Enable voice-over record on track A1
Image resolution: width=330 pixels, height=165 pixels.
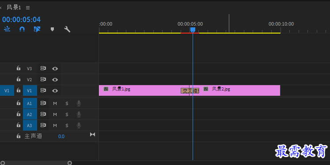point(79,103)
